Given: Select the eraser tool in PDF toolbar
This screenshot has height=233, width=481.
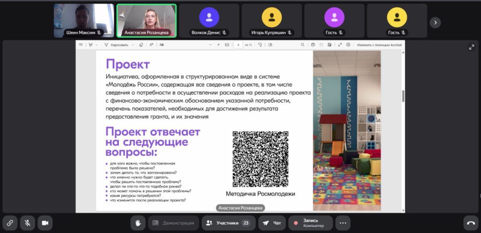Looking at the screenshot, I should click(141, 45).
